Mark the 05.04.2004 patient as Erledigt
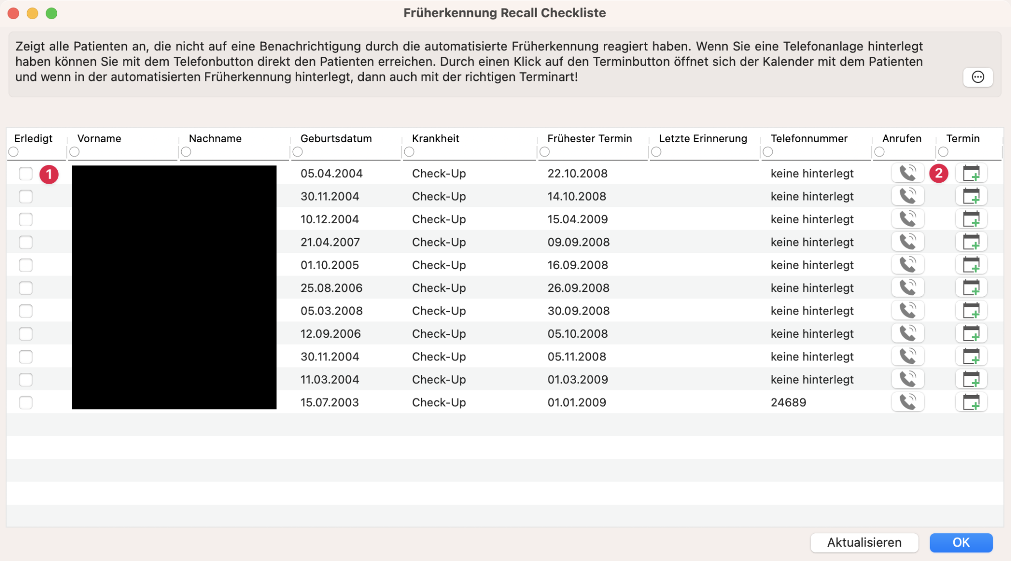 (26, 173)
